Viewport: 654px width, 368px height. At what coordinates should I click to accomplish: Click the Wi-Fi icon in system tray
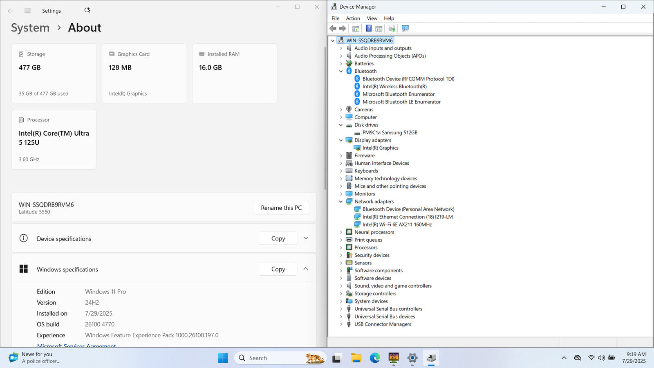591,358
